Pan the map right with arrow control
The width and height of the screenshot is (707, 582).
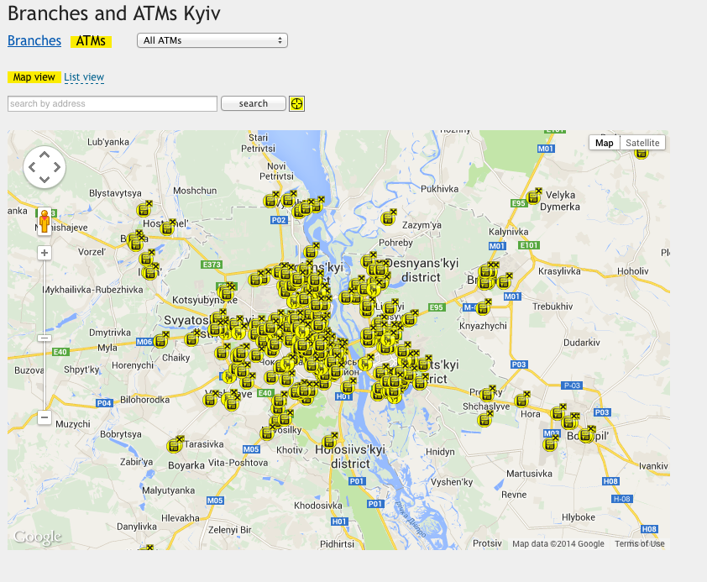point(57,168)
